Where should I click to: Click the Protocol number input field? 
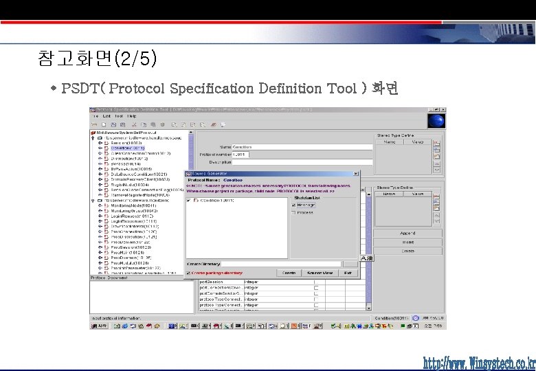[x=241, y=155]
